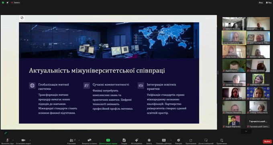273x145 pixels.
Task: Open Вопросы и ответы Q&A panel
Action: tap(89, 141)
